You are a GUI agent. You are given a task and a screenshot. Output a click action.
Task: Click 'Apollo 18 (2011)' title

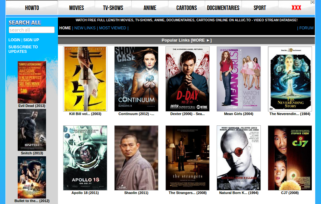click(85, 193)
